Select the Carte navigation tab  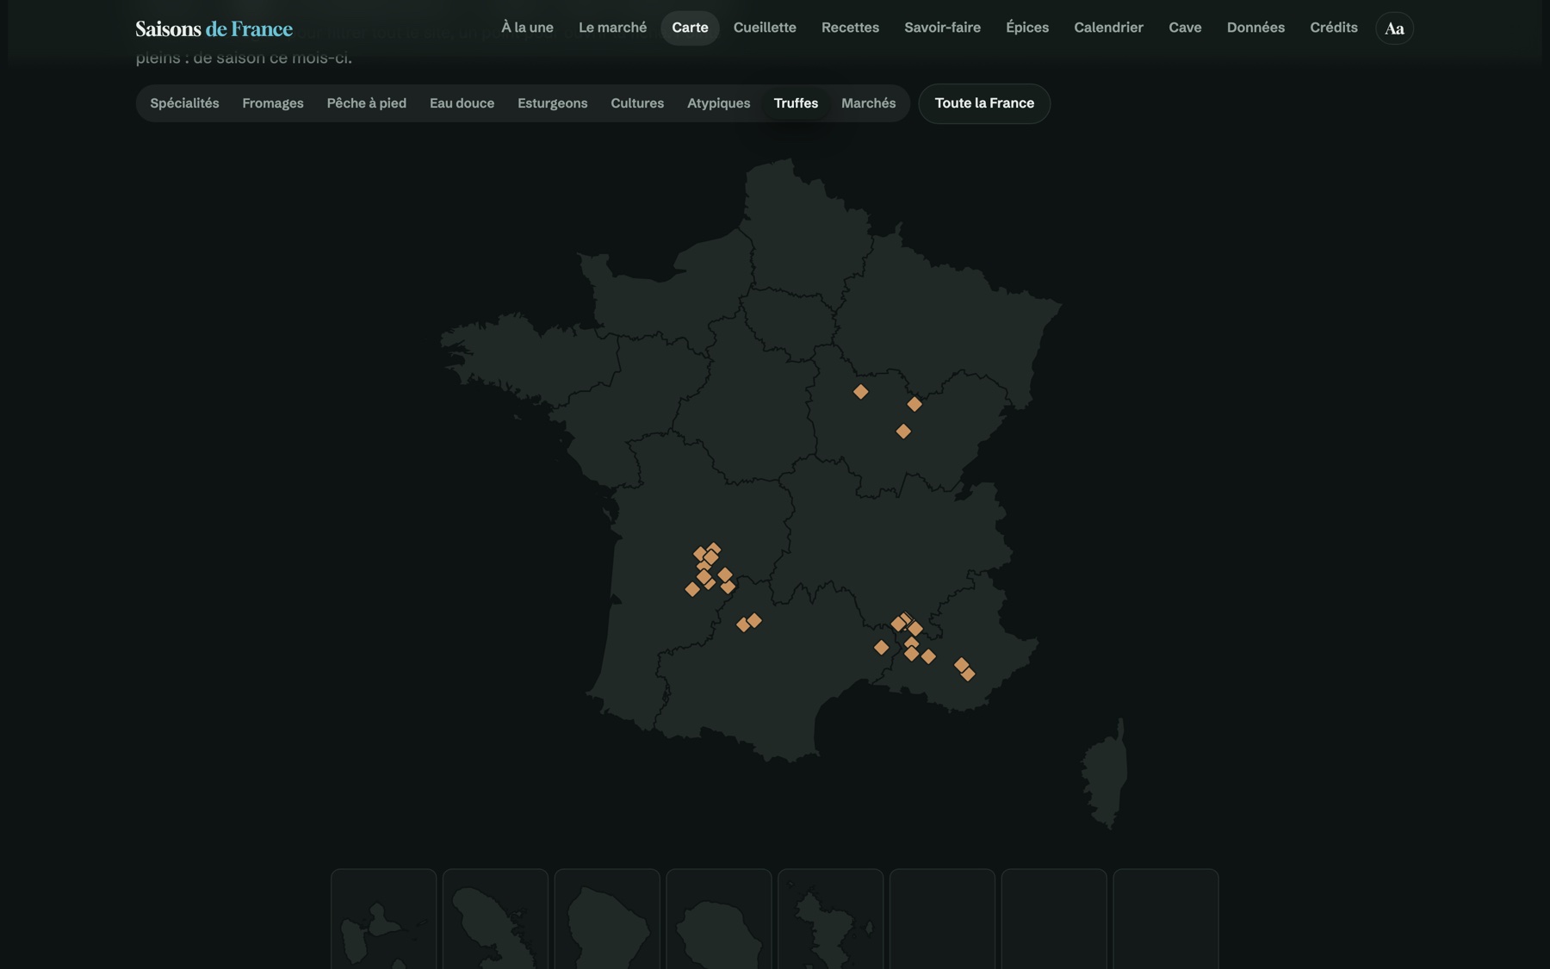(690, 28)
